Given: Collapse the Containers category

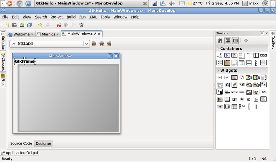Looking at the screenshot, I should pos(218,49).
